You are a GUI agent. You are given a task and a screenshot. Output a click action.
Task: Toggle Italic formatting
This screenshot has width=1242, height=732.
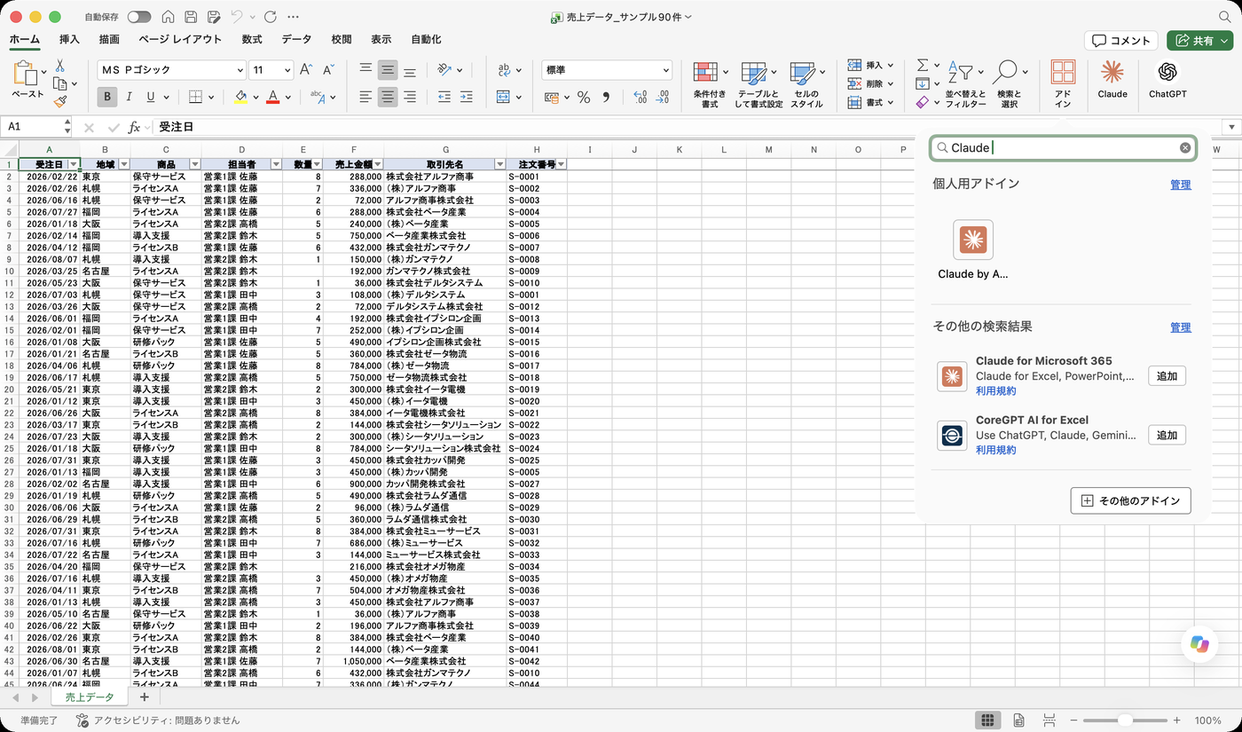[129, 97]
